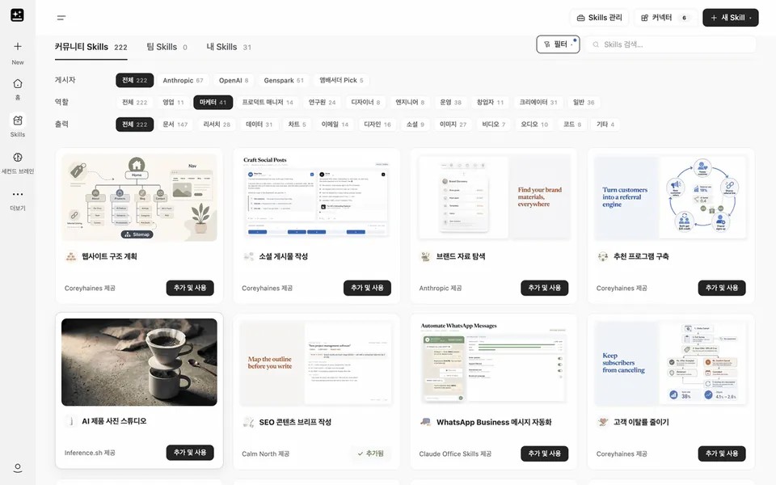
Task: Select the 엔지니어 role filter
Action: tap(410, 103)
